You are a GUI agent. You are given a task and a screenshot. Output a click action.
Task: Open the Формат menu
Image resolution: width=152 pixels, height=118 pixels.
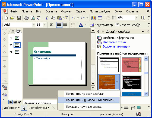click(66, 11)
